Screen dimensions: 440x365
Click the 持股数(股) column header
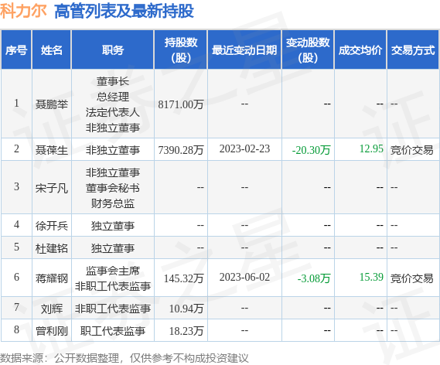(181, 50)
